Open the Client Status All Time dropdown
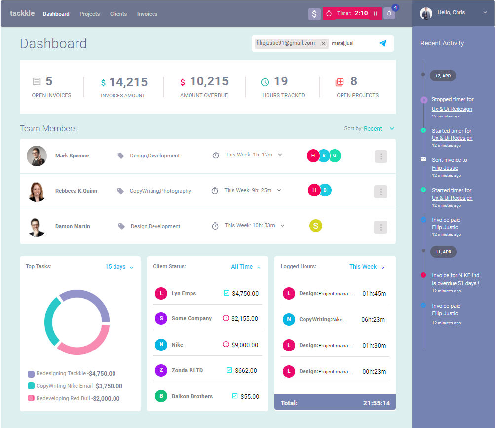Screen dimensions: 496x428 point(246,267)
